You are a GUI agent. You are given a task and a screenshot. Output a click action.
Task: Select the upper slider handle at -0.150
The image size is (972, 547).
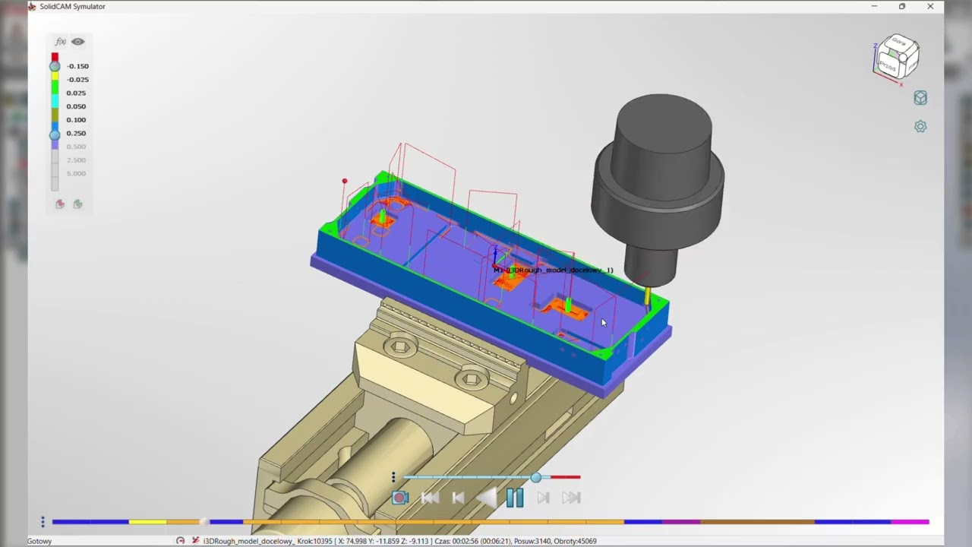pos(55,67)
